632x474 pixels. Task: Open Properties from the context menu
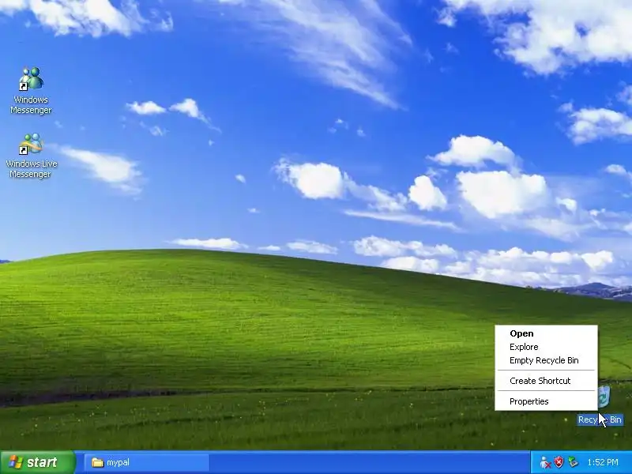tap(546, 401)
